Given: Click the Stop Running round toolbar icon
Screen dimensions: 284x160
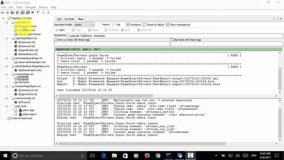Looking at the screenshot, I should [48, 12].
